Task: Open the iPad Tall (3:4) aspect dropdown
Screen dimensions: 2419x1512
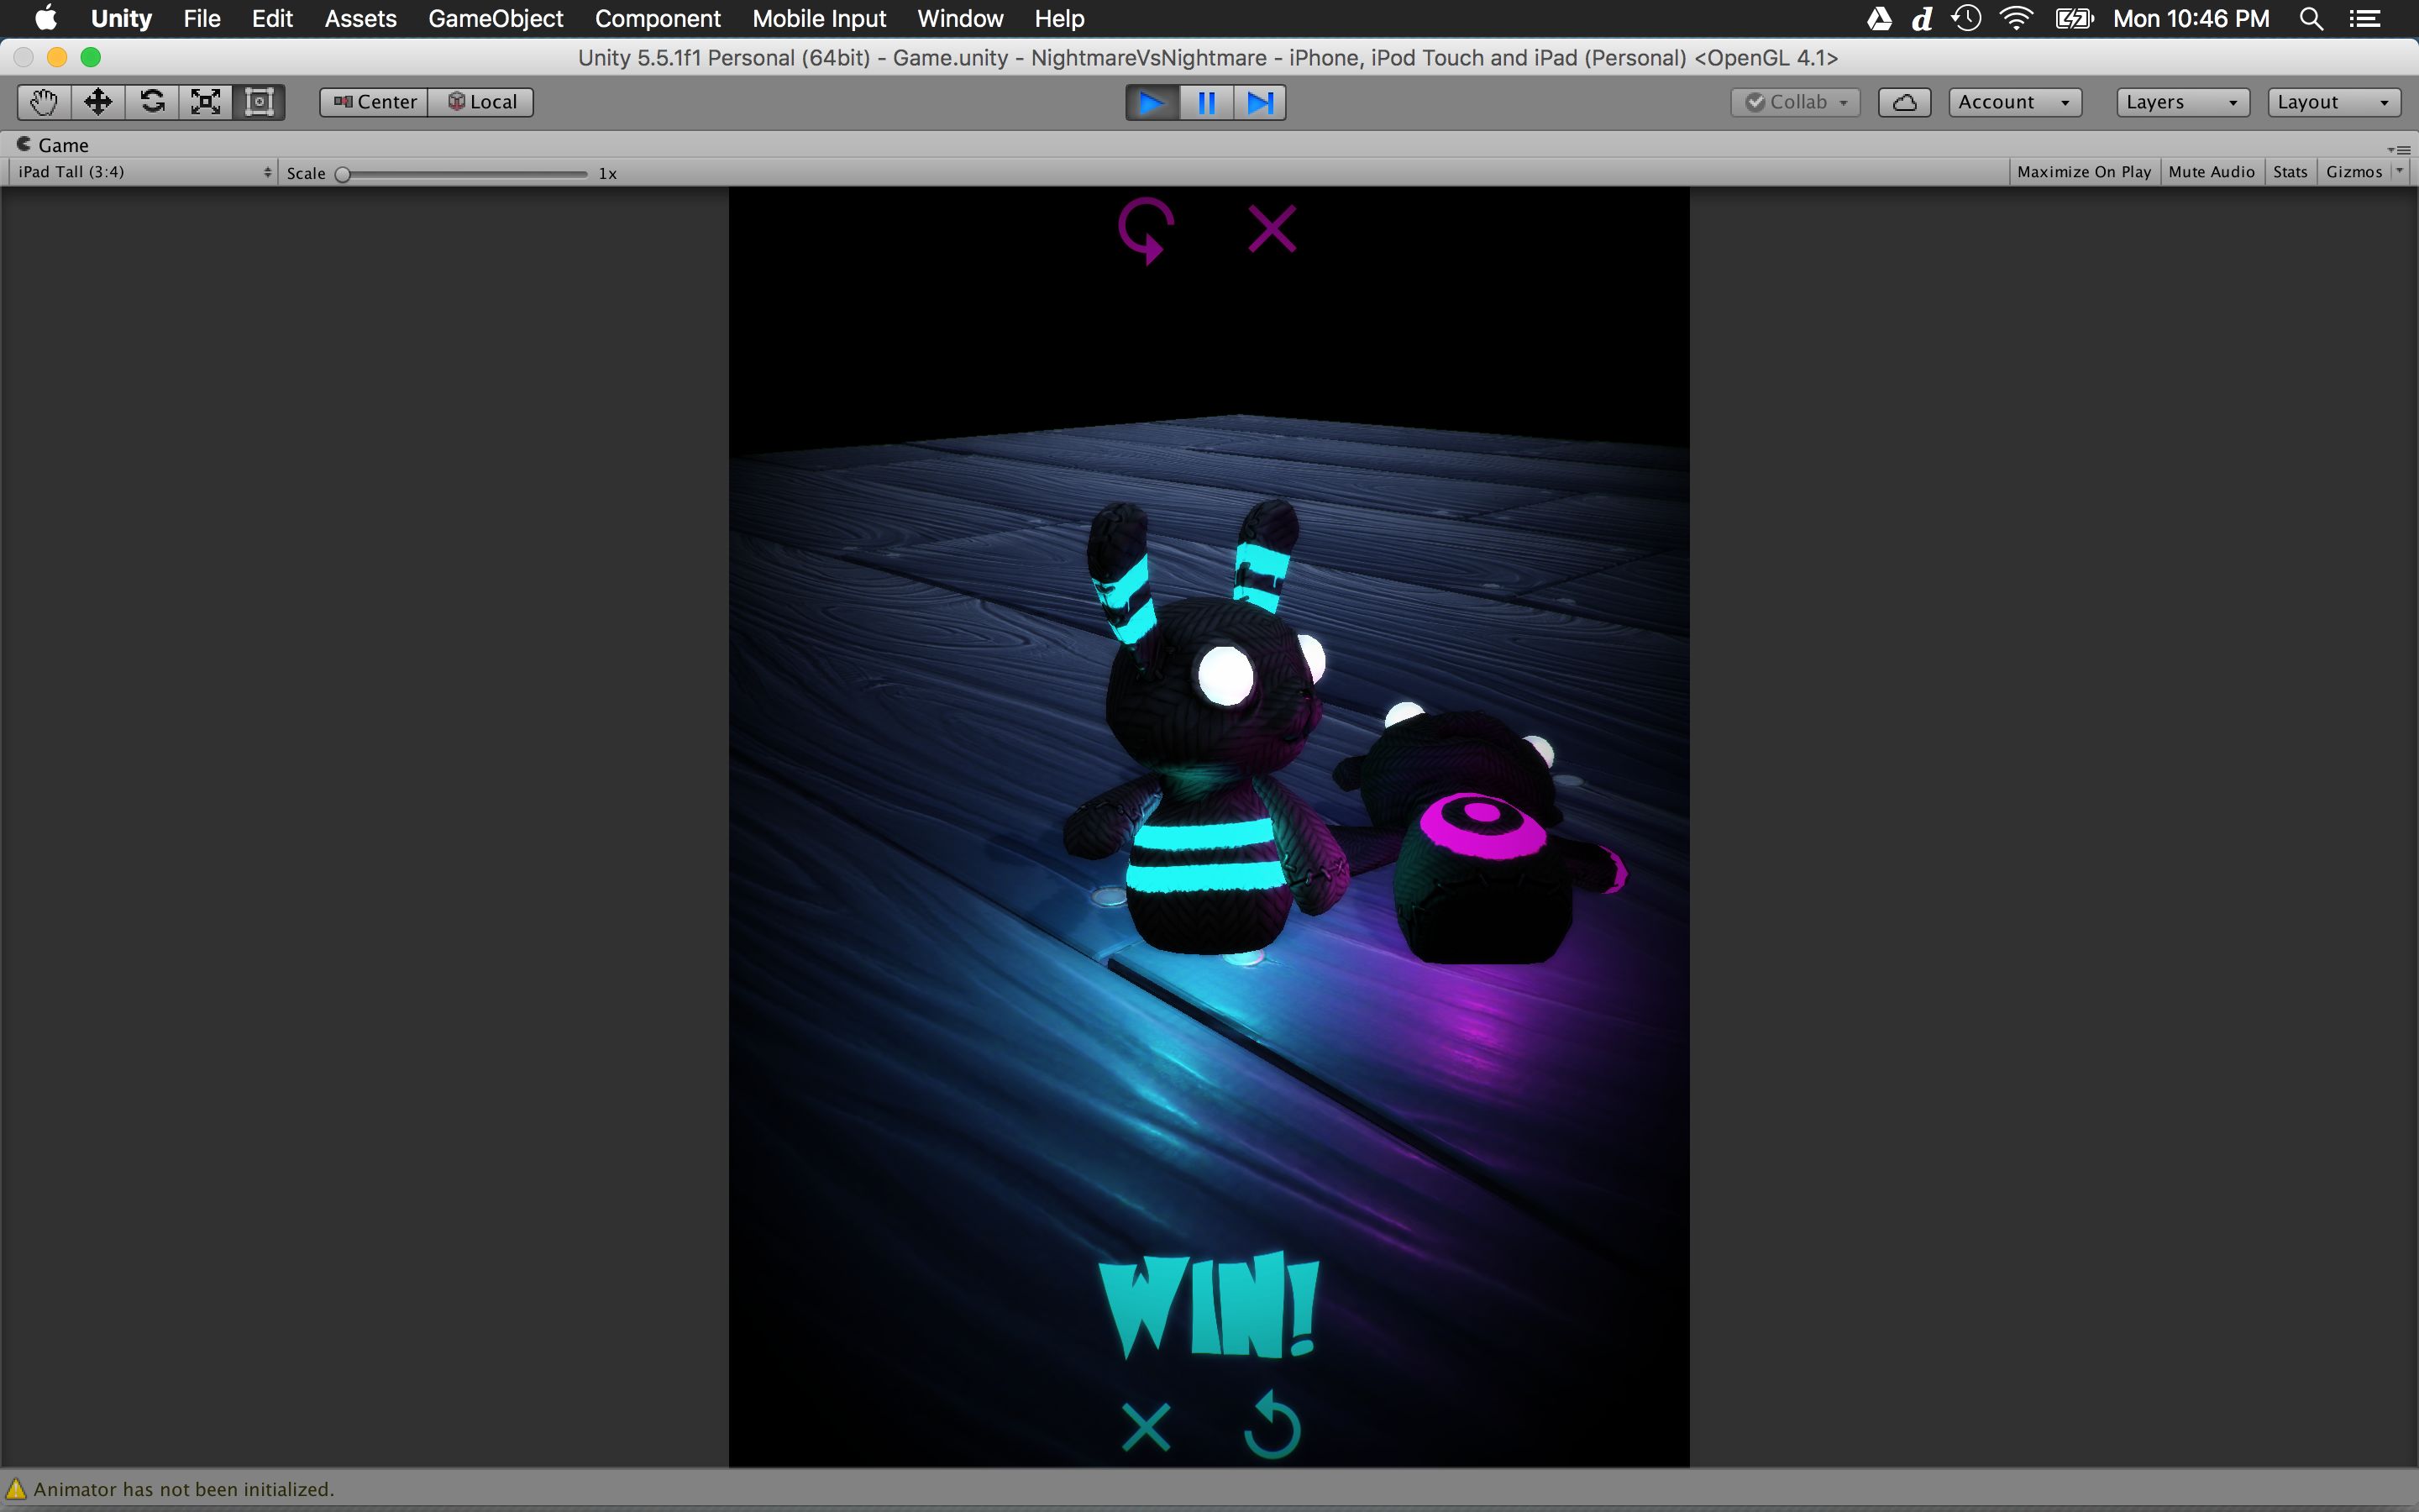Action: (144, 172)
